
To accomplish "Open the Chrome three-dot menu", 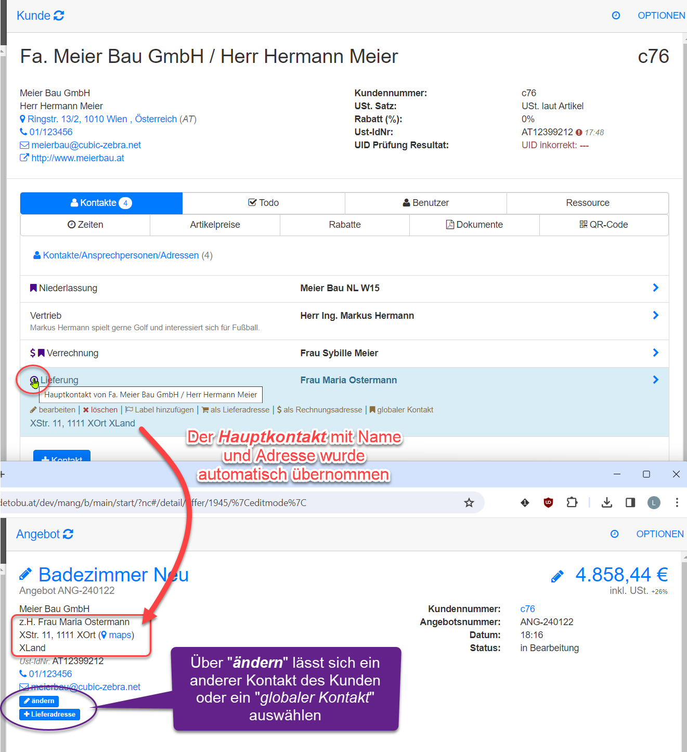I will point(677,502).
